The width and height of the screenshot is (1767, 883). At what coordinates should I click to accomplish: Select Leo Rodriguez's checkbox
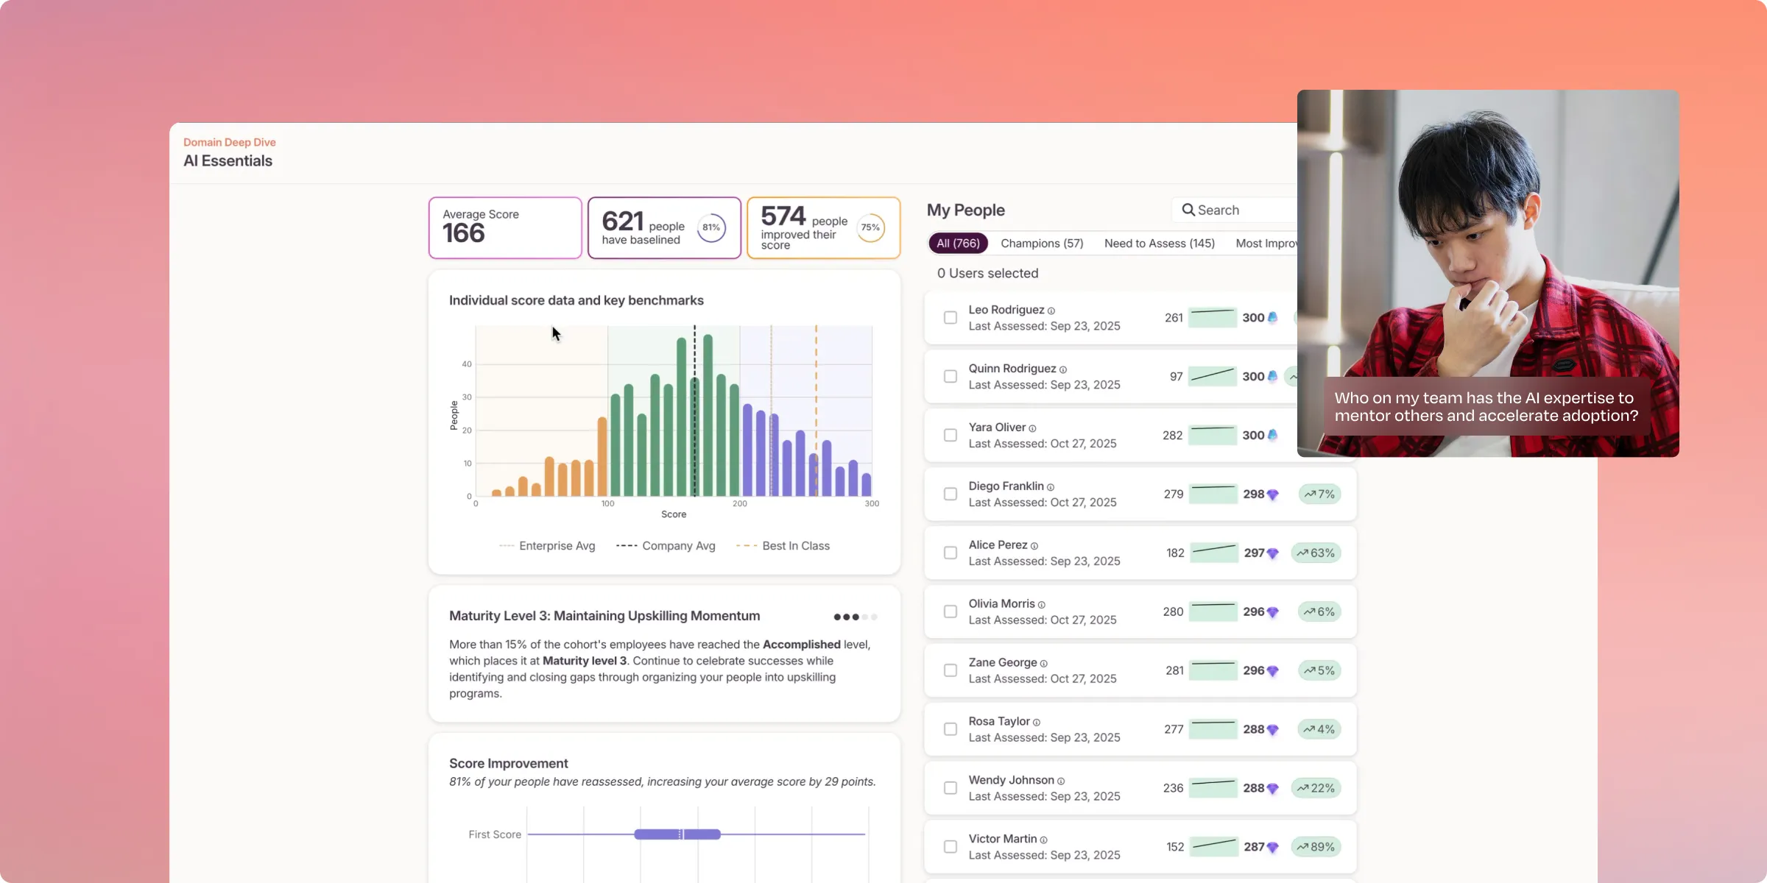[950, 317]
